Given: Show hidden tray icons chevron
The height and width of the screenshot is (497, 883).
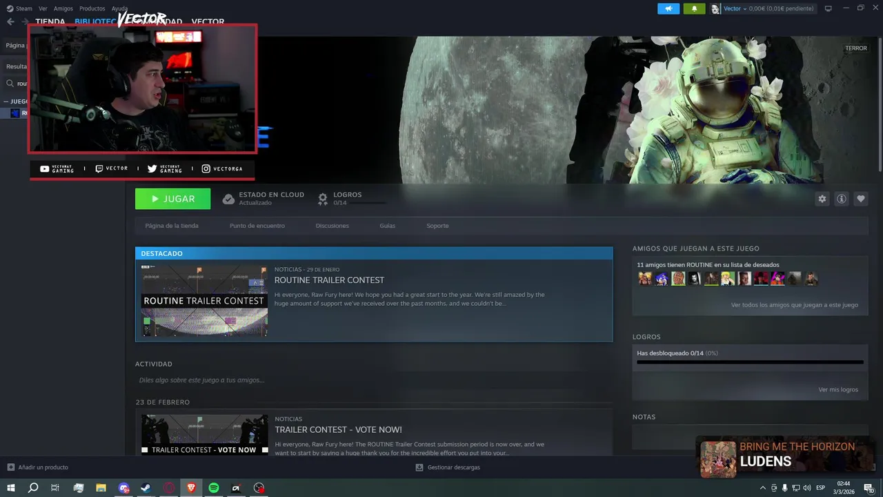Looking at the screenshot, I should 762,488.
